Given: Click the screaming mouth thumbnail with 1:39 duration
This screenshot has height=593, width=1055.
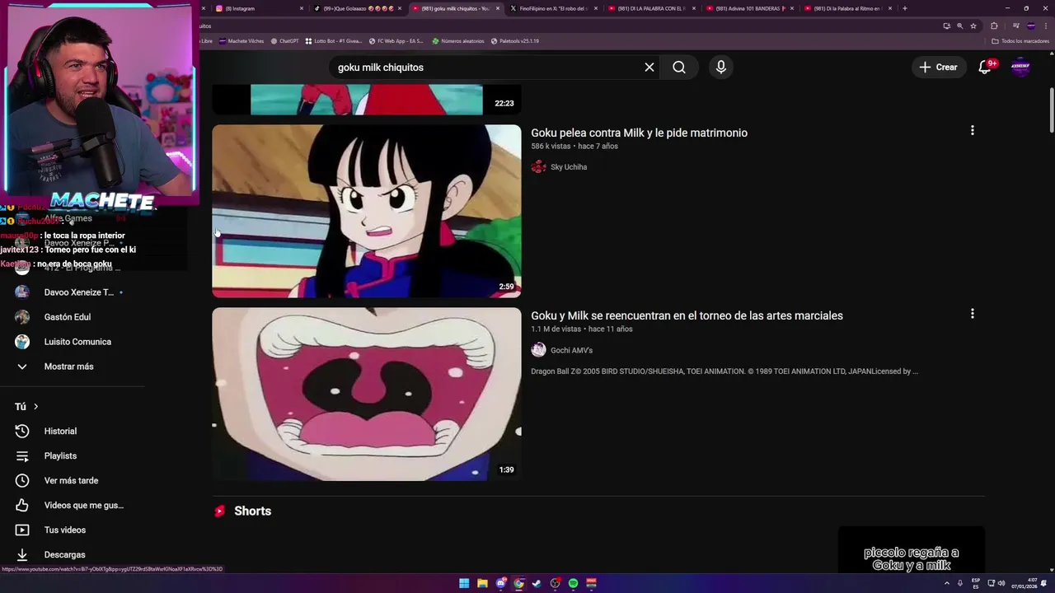Looking at the screenshot, I should pos(367,394).
